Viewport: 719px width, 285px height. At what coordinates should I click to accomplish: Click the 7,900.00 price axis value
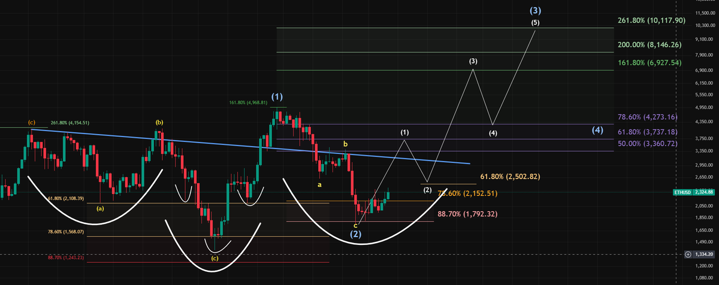coord(705,56)
